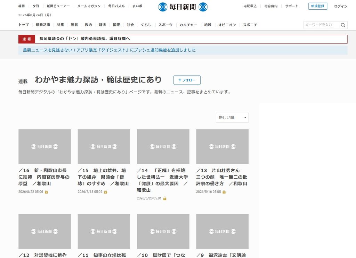Viewport: 356px width, 258px height.
Task: Open headline ／11 知事の立場は孤
Action: [102, 255]
